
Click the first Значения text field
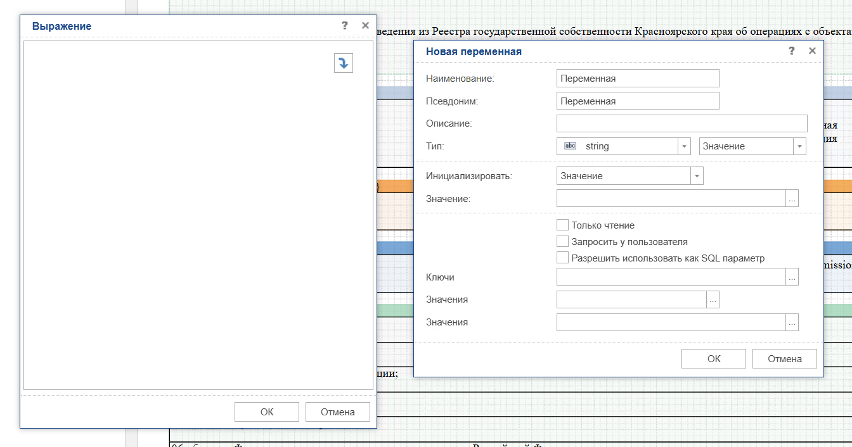[x=631, y=299]
